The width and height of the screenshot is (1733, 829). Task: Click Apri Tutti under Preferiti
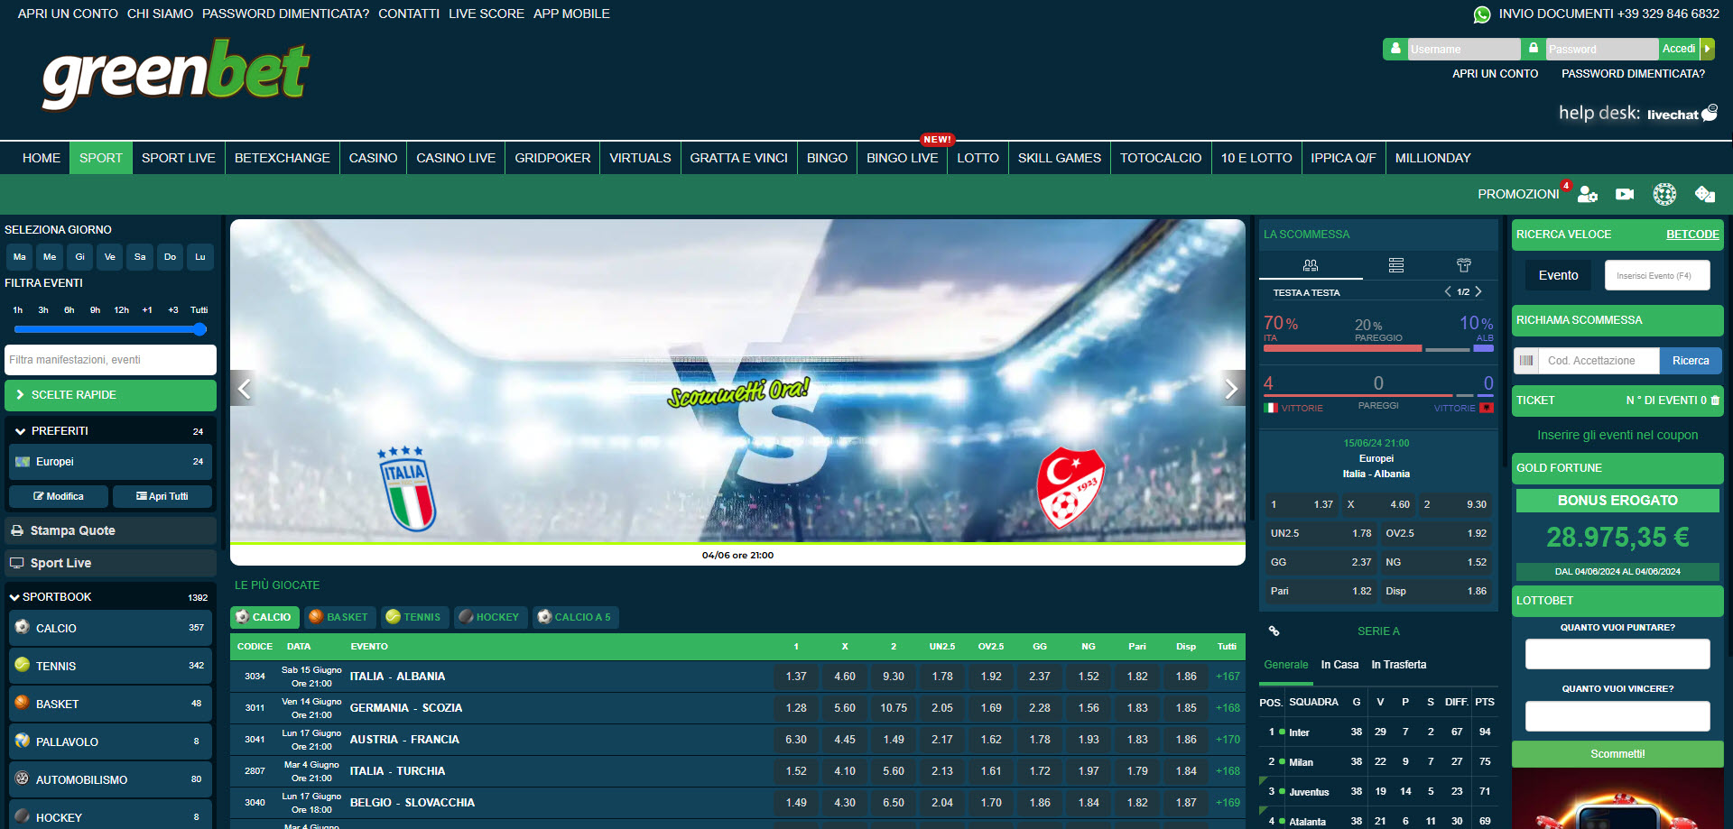click(162, 496)
